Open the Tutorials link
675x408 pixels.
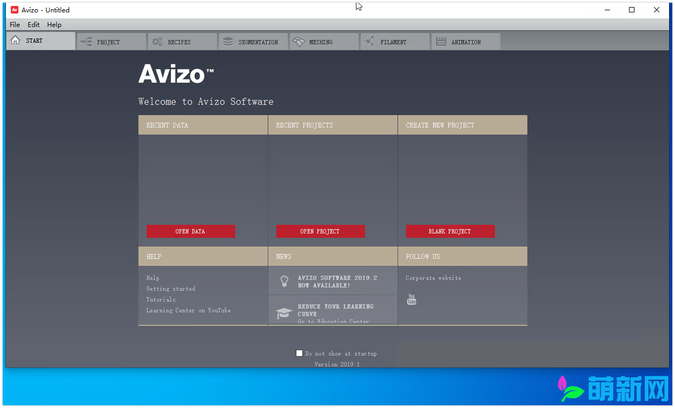tap(161, 299)
